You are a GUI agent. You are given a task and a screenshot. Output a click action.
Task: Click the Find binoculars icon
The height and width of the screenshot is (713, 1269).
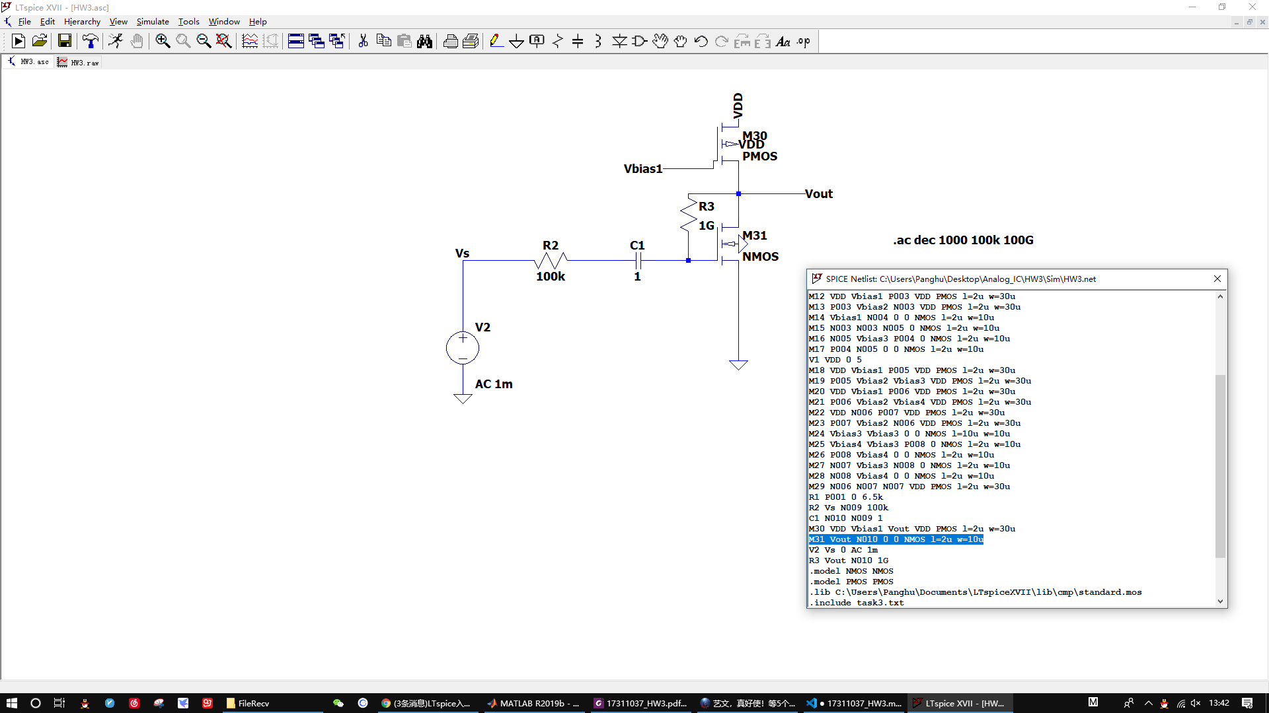(x=424, y=42)
